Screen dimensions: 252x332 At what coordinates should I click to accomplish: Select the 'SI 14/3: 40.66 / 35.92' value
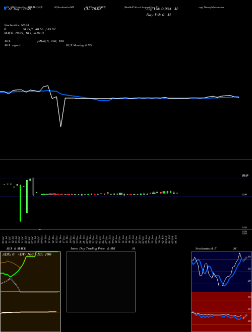pos(39,29)
